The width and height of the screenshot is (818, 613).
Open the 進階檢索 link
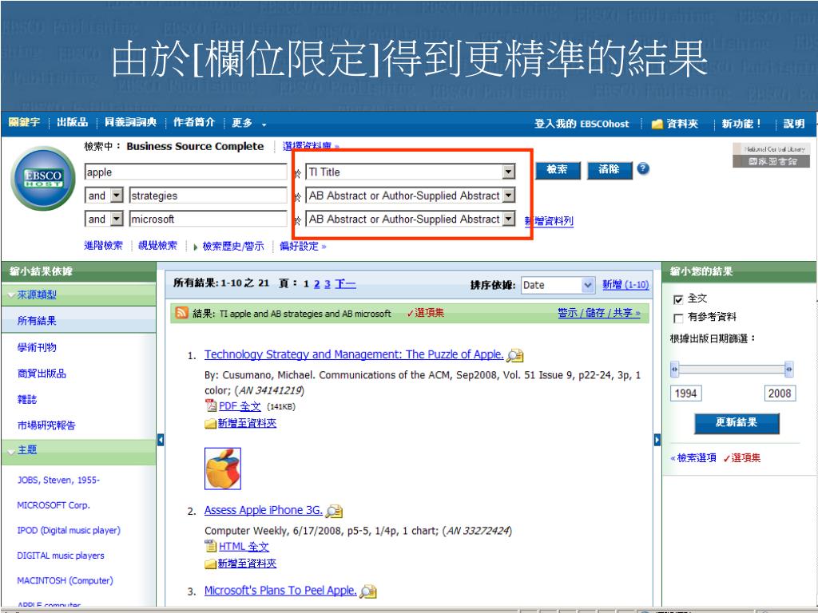point(104,246)
